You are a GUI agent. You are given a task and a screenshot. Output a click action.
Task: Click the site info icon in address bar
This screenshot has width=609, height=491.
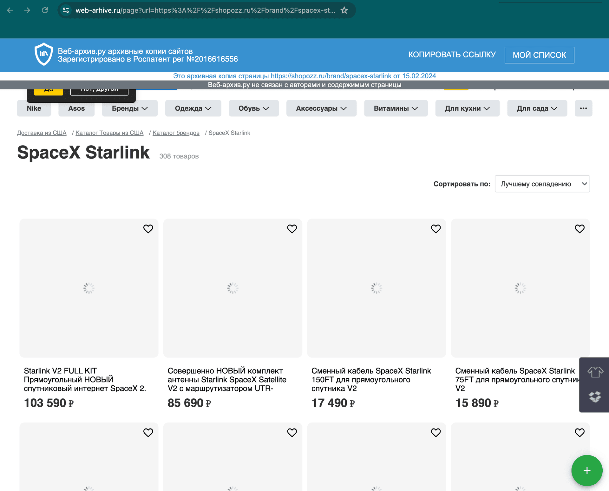coord(66,10)
